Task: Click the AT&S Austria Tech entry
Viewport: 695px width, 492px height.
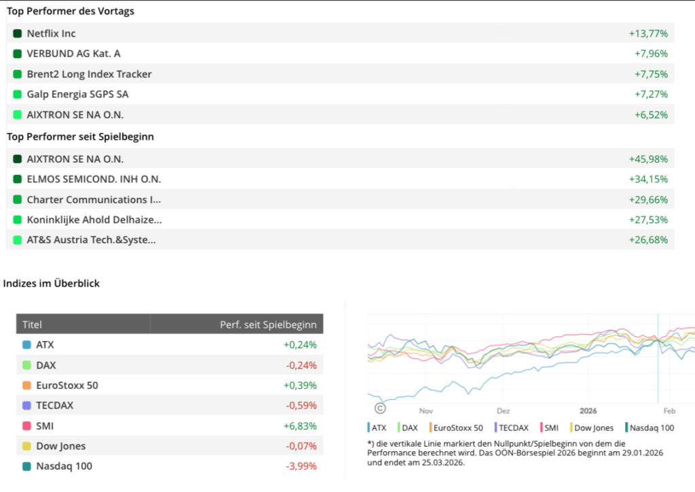Action: coord(91,240)
